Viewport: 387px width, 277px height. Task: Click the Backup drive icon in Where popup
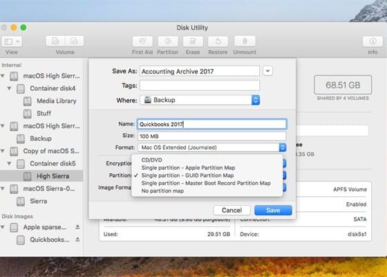[148, 100]
